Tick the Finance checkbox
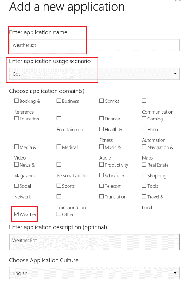Screen dimensions: 189x281 pos(102,118)
